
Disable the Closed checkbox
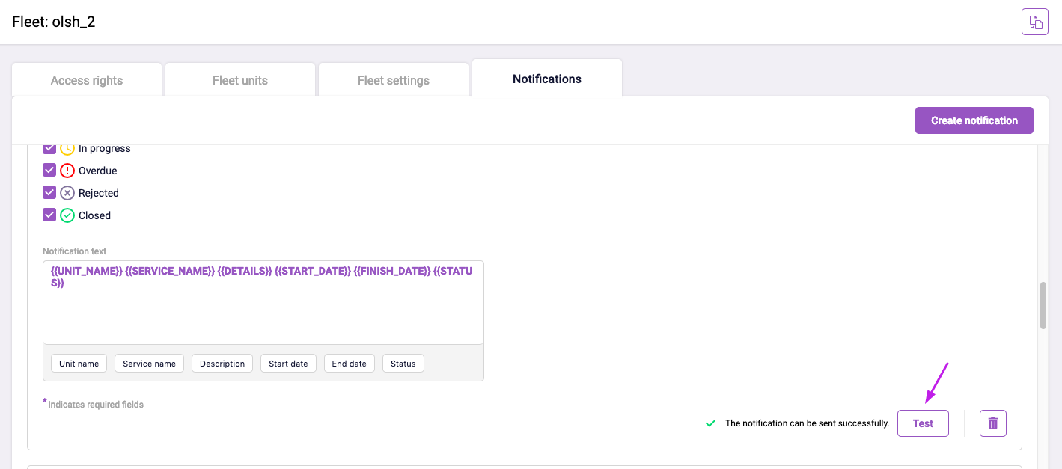pos(49,215)
